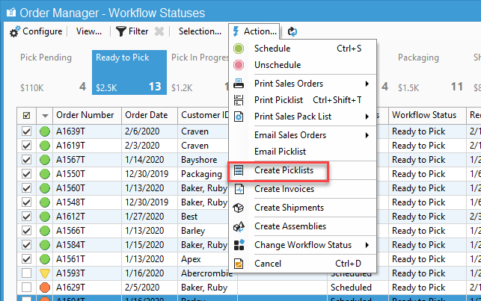Check the checkbox for order A1629T
Image resolution: width=481 pixels, height=301 pixels.
[27, 288]
